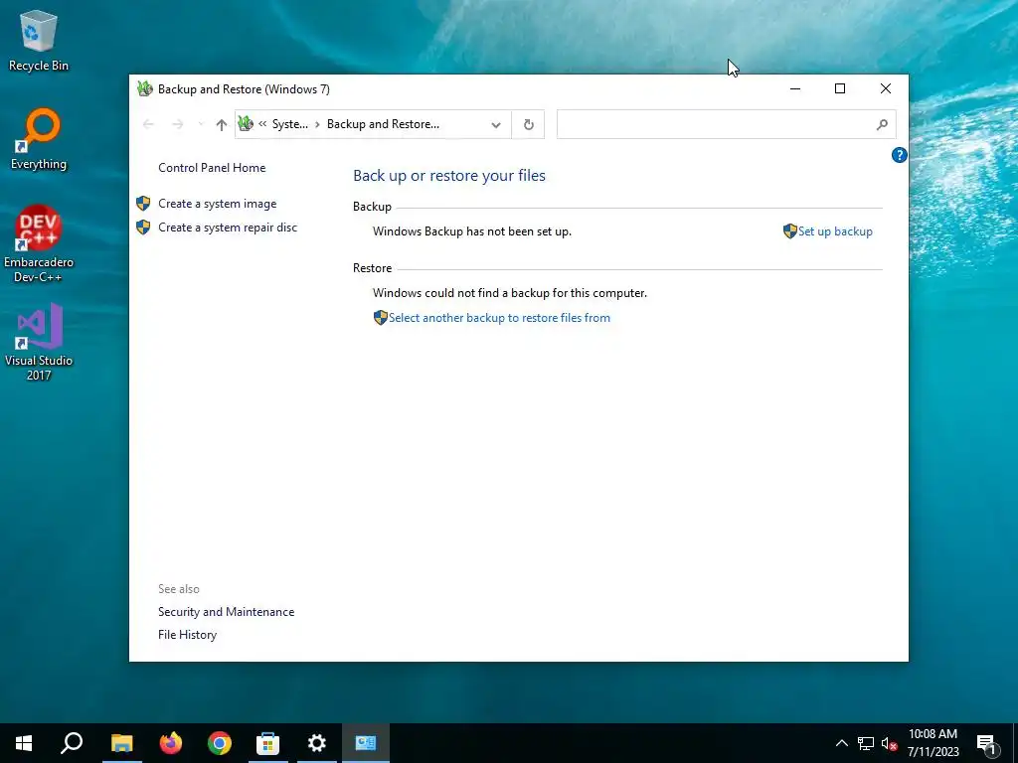Expand the chevron after 'Syste...' breadcrumb

click(317, 124)
